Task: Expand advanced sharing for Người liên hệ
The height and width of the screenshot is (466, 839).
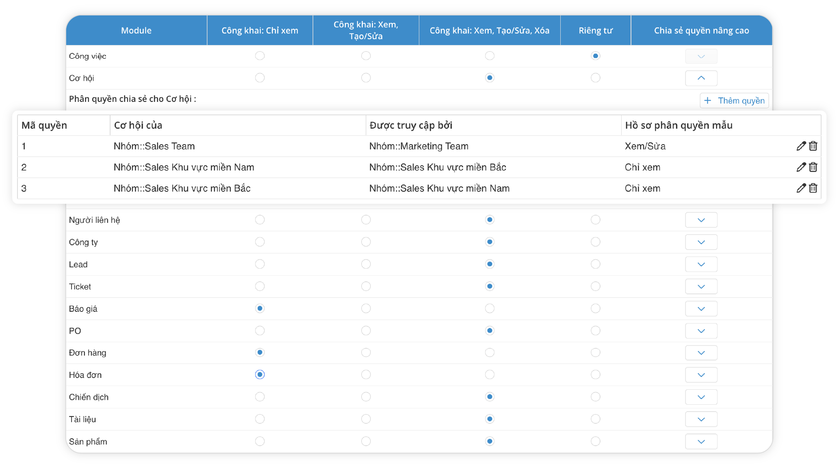Action: point(701,220)
